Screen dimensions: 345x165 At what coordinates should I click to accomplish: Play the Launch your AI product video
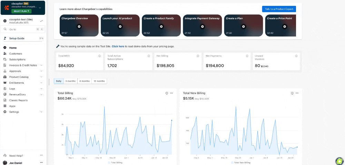click(x=120, y=27)
